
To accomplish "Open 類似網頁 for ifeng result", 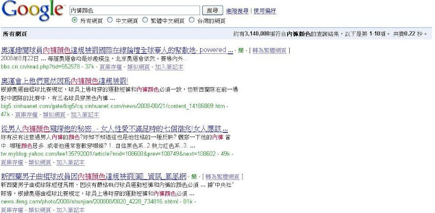I will pos(40,210).
